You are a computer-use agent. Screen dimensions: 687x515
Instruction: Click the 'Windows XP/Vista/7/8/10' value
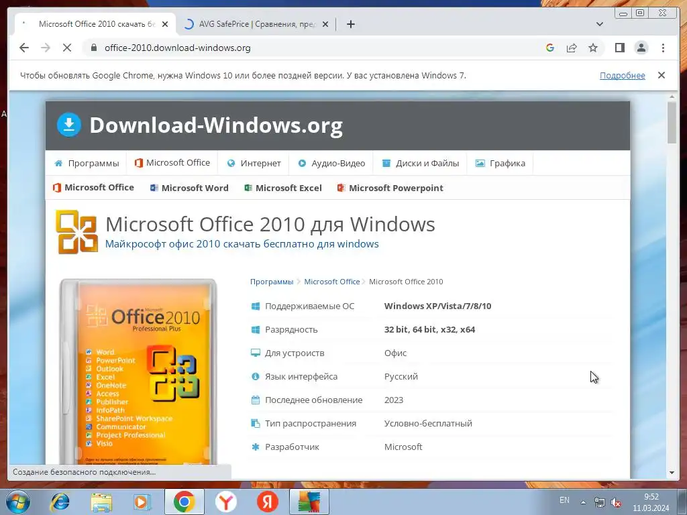pyautogui.click(x=437, y=306)
